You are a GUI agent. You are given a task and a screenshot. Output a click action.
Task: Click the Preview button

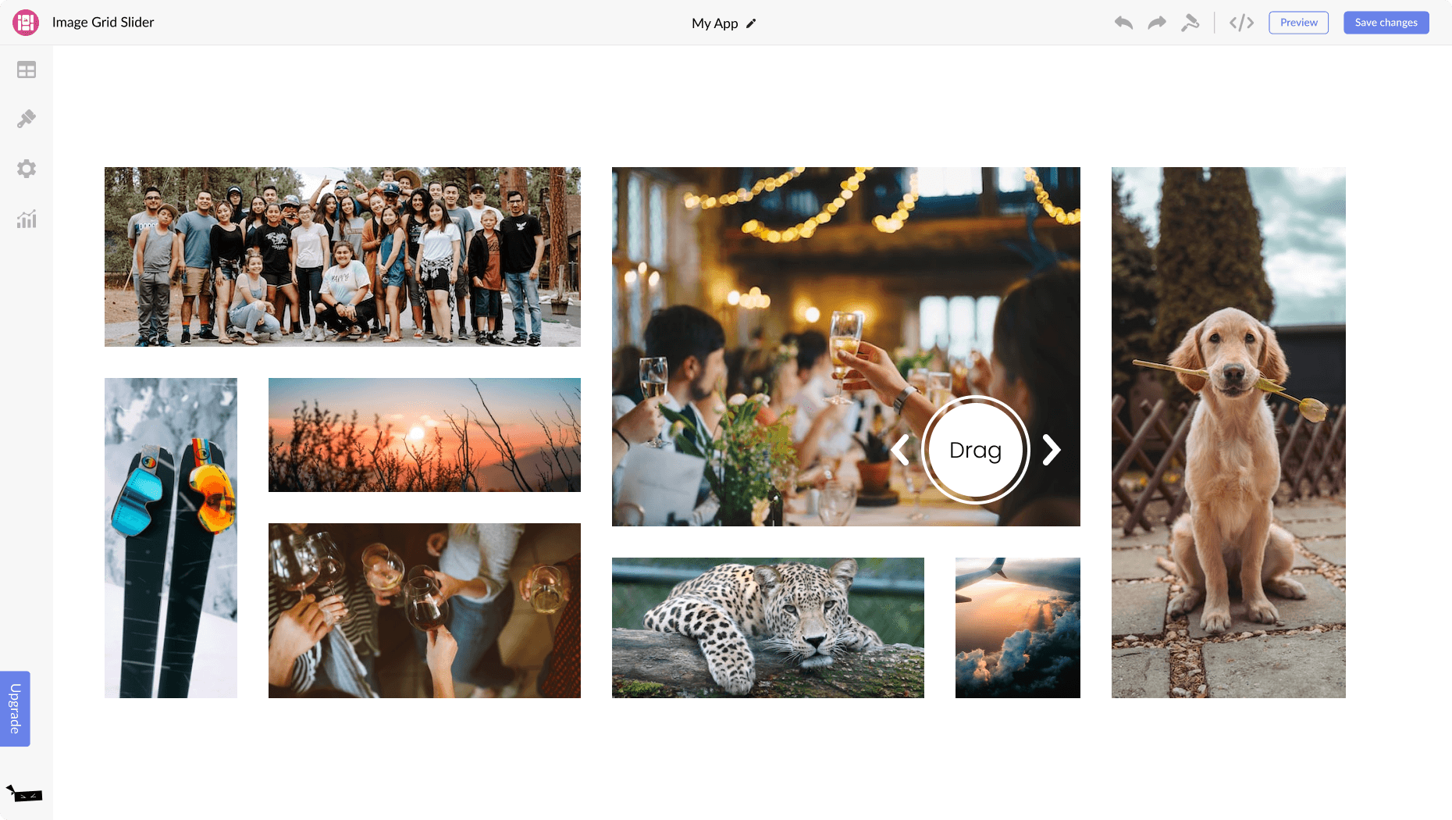point(1298,23)
